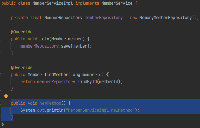This screenshot has height=128, width=200.
Task: Collapse the findMember method fold marker
Action: pyautogui.click(x=0, y=75)
